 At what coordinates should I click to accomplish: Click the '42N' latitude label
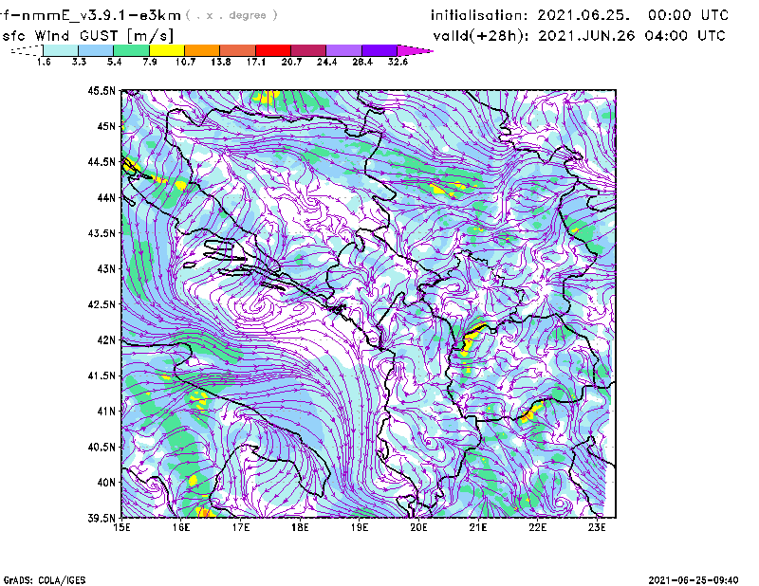(x=106, y=340)
